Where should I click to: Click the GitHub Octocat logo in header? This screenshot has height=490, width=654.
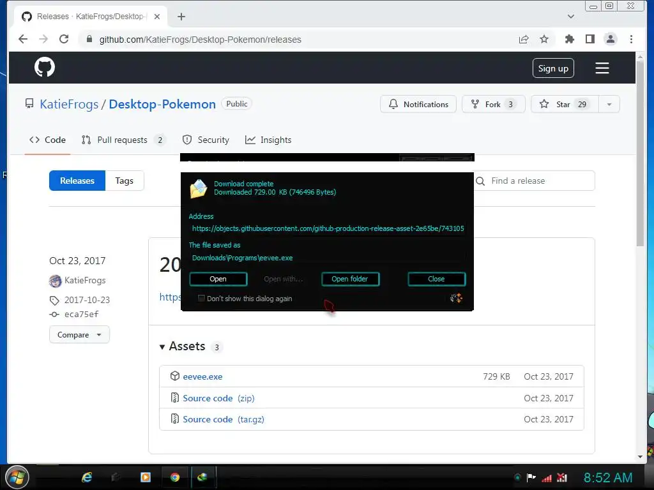coord(45,67)
